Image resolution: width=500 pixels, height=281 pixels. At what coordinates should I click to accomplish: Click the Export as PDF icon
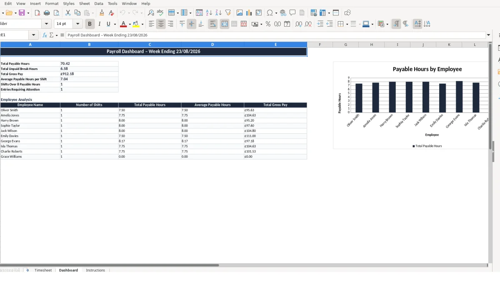click(37, 13)
